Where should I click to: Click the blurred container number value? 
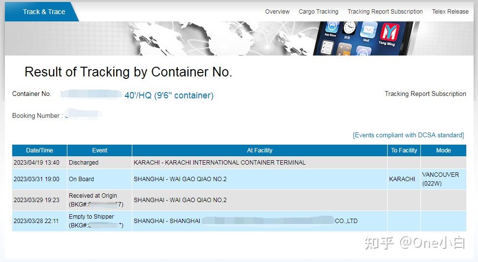click(91, 94)
